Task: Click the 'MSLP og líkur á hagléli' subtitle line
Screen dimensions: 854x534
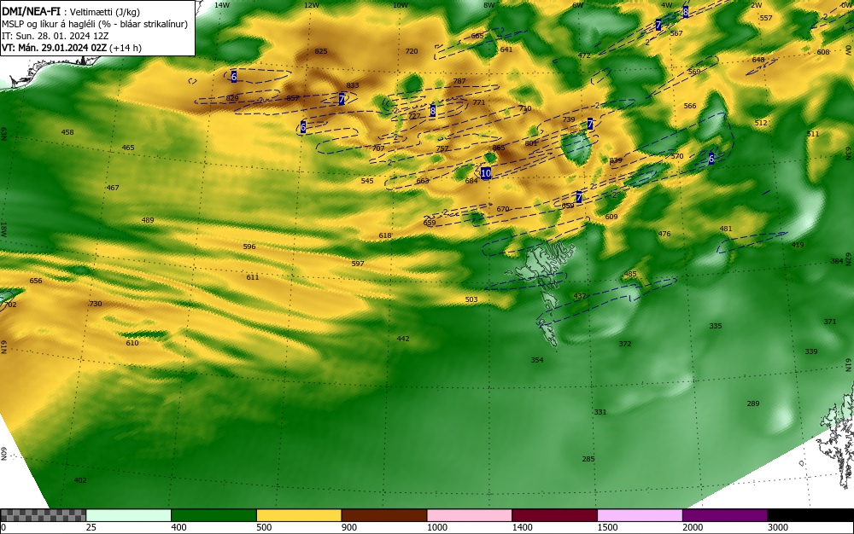Action: [x=95, y=24]
